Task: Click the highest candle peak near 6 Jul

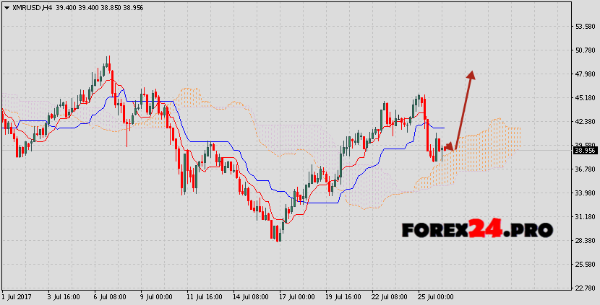Action: [108, 59]
